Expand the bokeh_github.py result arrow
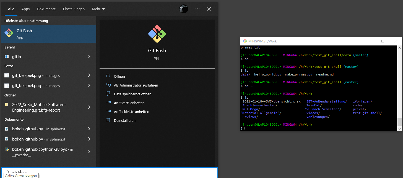The width and height of the screenshot is (403, 178). pyautogui.click(x=89, y=129)
